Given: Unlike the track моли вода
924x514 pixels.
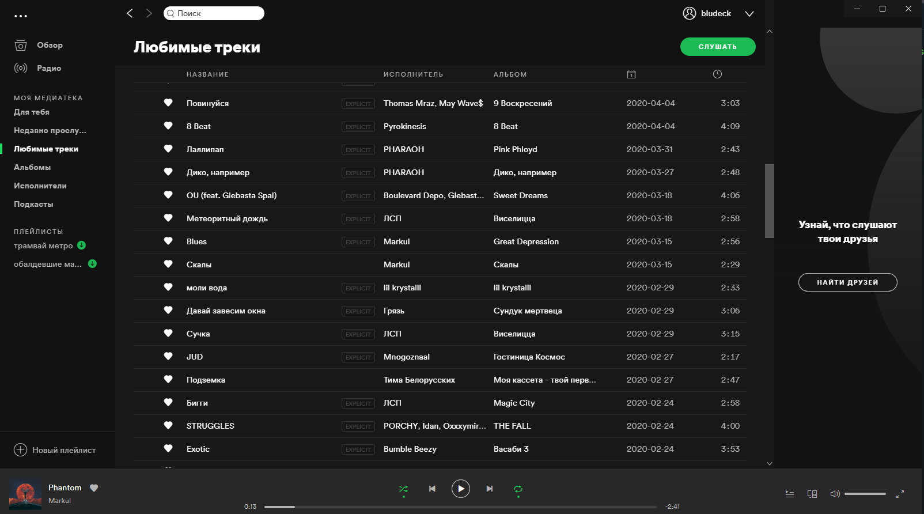Looking at the screenshot, I should pos(168,287).
